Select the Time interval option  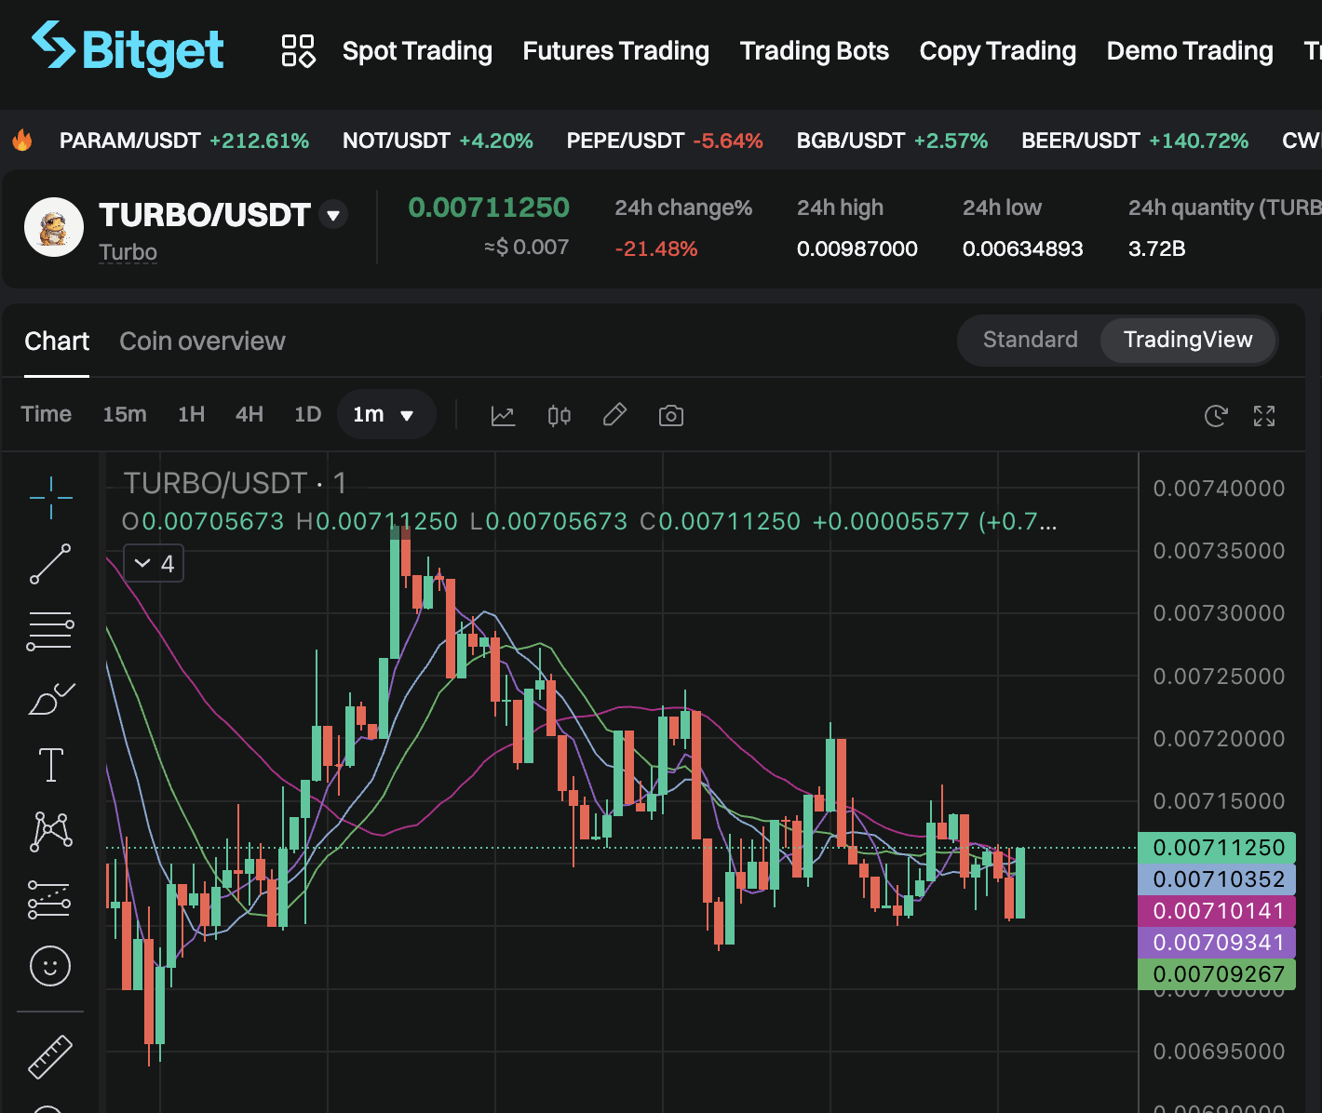(47, 414)
